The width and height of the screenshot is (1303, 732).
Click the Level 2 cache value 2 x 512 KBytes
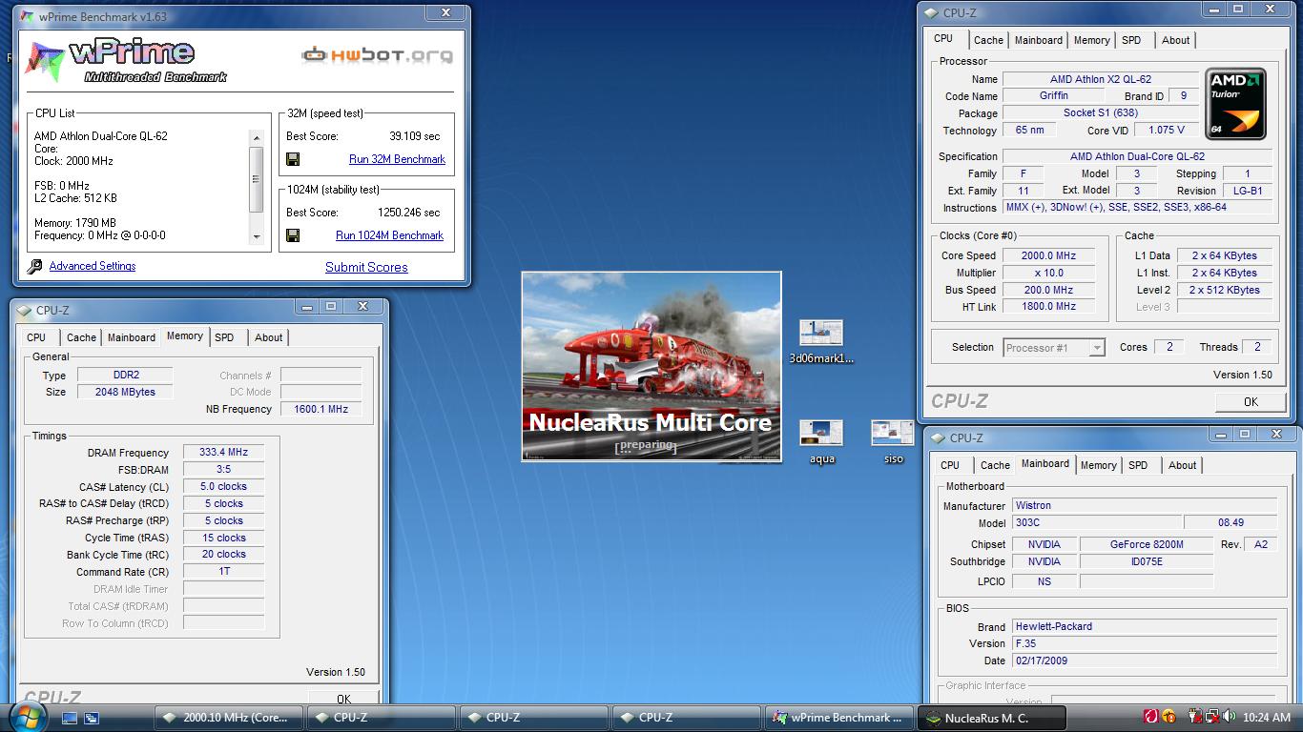[1225, 290]
